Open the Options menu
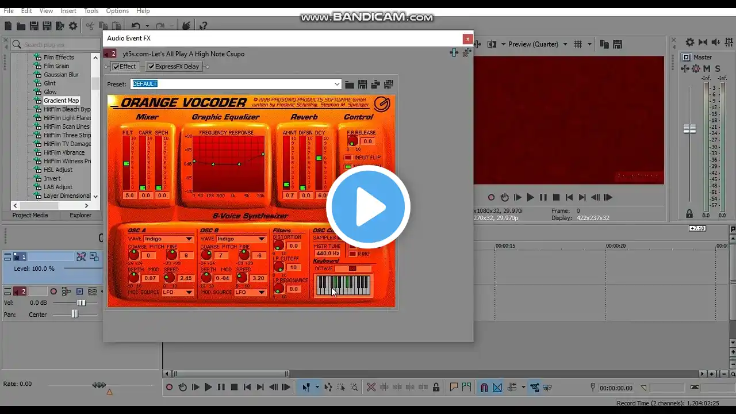Screen dimensions: 736x414 pyautogui.click(x=117, y=11)
